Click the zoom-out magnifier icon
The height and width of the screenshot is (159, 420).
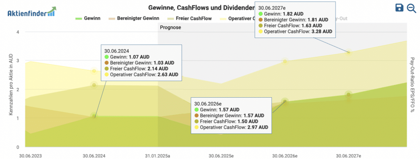[x=411, y=8]
